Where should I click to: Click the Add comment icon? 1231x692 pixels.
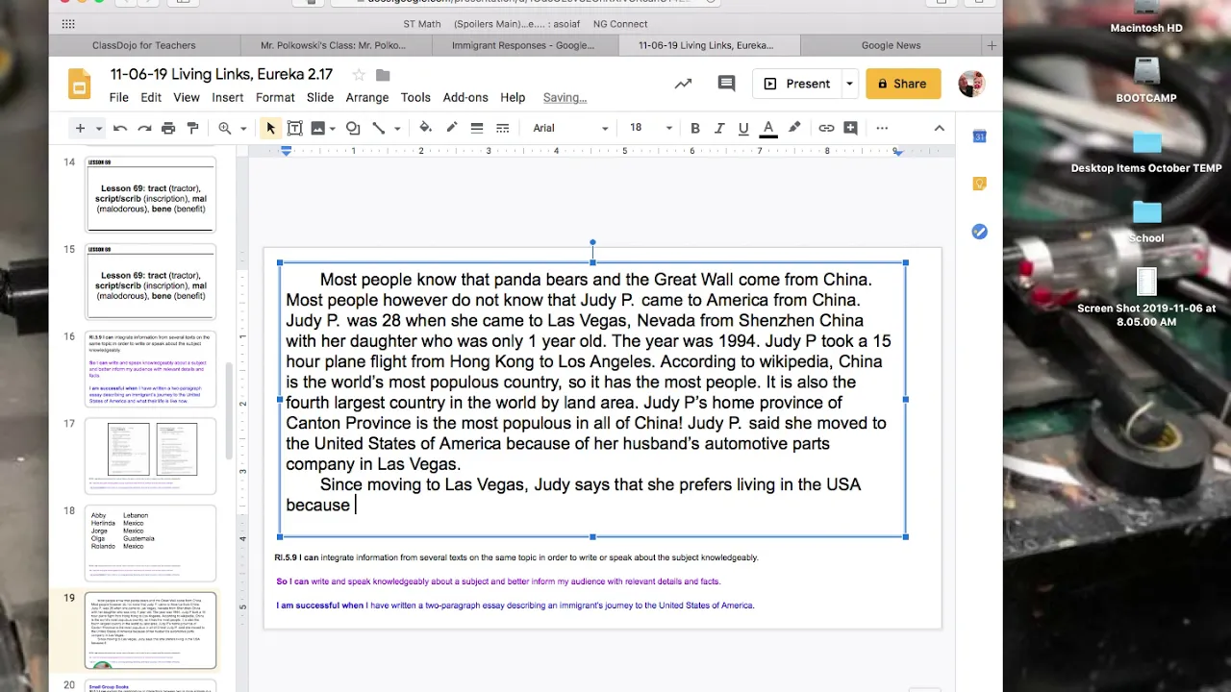[x=850, y=128]
